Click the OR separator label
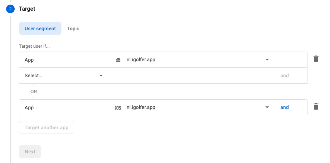 click(x=34, y=92)
